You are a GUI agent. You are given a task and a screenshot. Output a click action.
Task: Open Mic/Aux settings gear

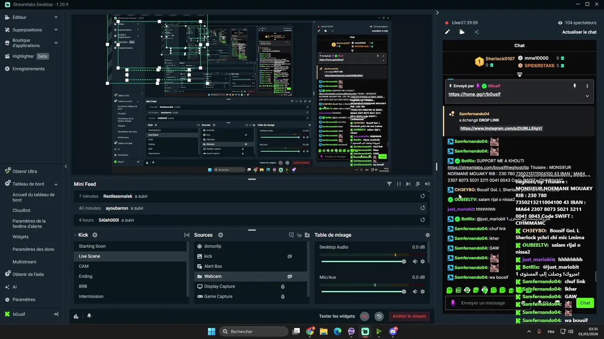pyautogui.click(x=422, y=291)
